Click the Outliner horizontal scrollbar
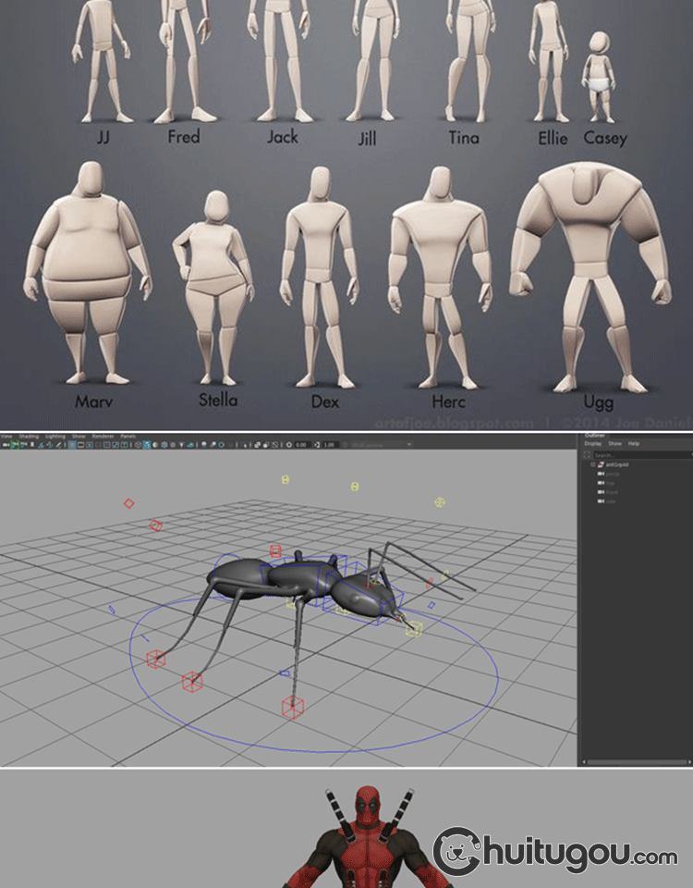 pyautogui.click(x=636, y=762)
